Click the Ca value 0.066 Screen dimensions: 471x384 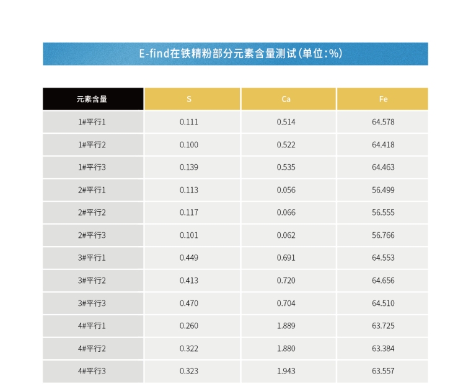coord(286,212)
